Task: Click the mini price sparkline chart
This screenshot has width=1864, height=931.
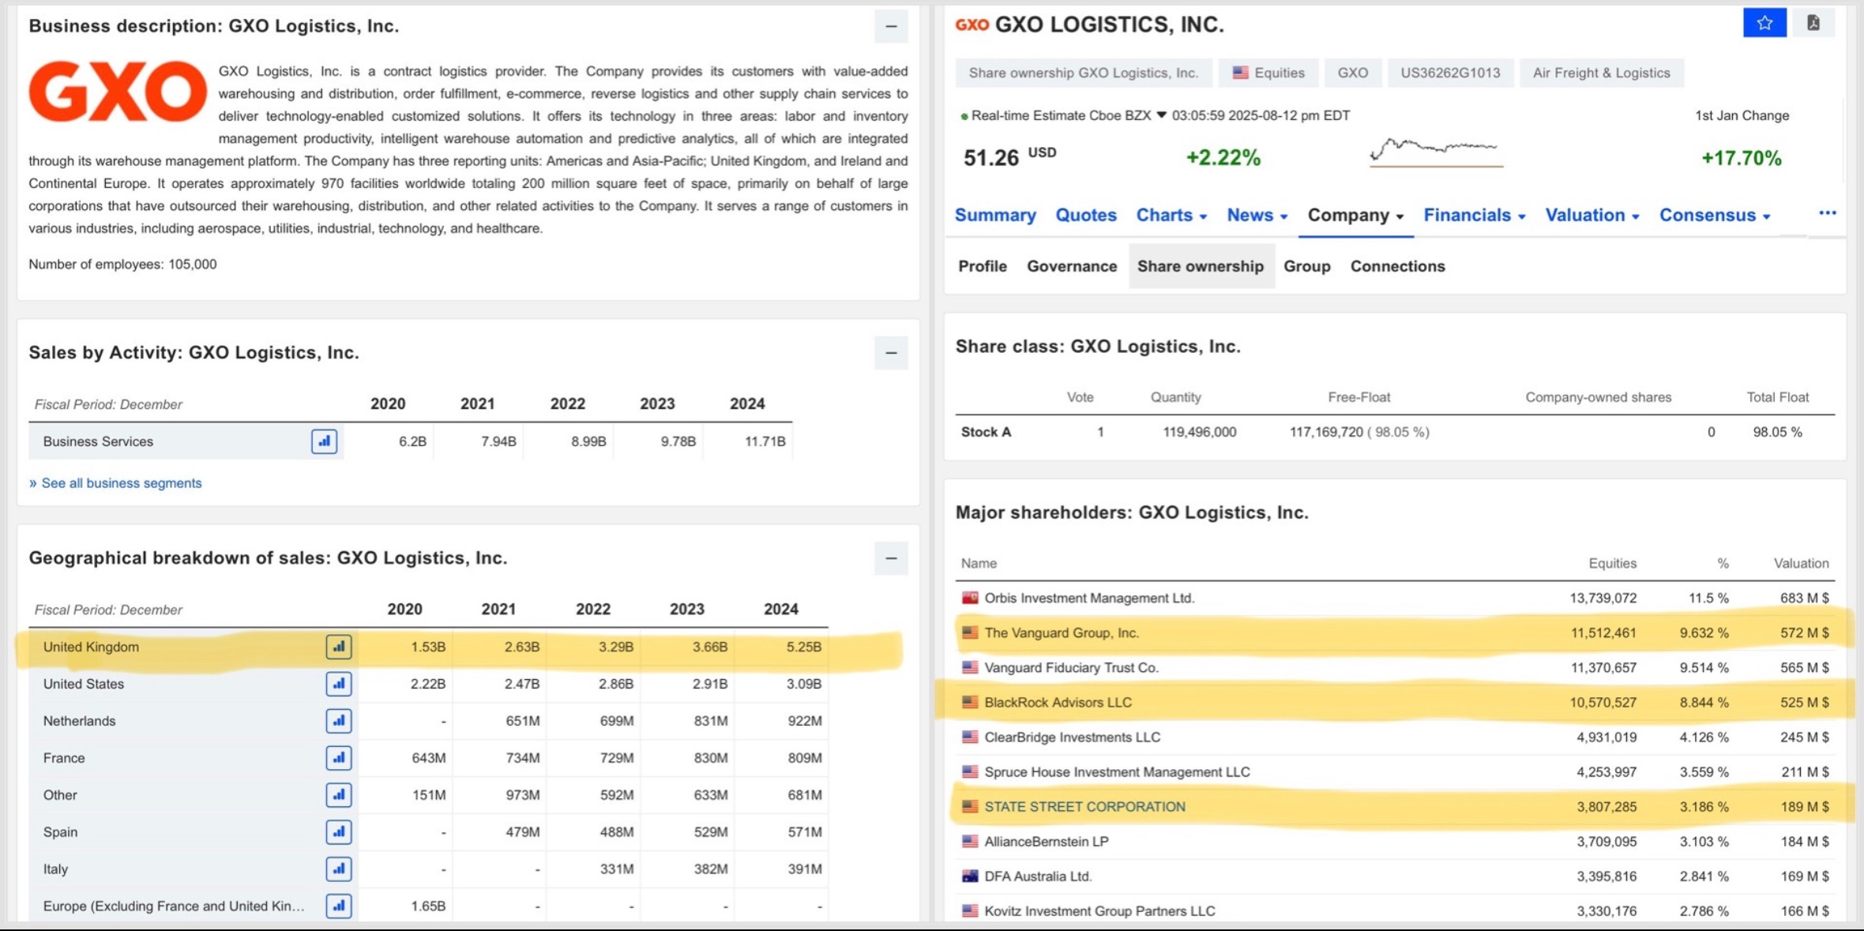Action: tap(1436, 152)
